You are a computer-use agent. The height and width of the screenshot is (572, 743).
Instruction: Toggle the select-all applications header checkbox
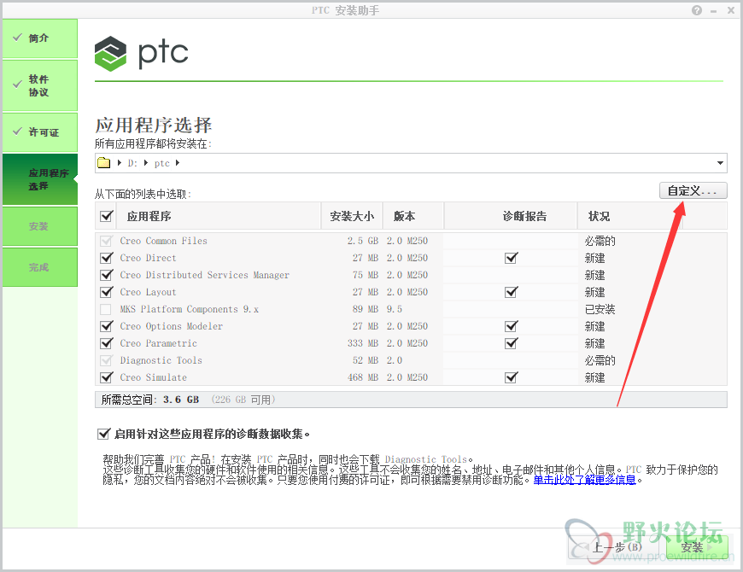(107, 216)
